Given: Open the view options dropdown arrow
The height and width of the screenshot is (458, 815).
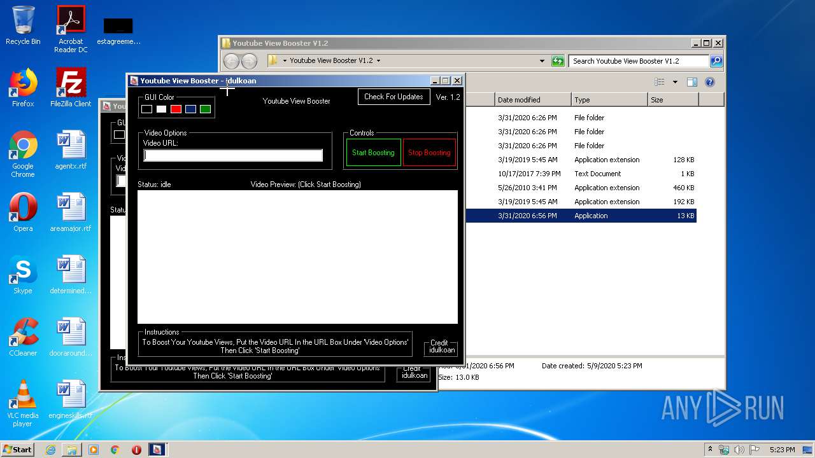Looking at the screenshot, I should click(675, 82).
